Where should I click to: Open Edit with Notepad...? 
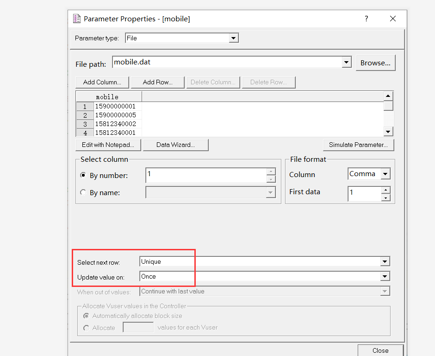pyautogui.click(x=108, y=145)
